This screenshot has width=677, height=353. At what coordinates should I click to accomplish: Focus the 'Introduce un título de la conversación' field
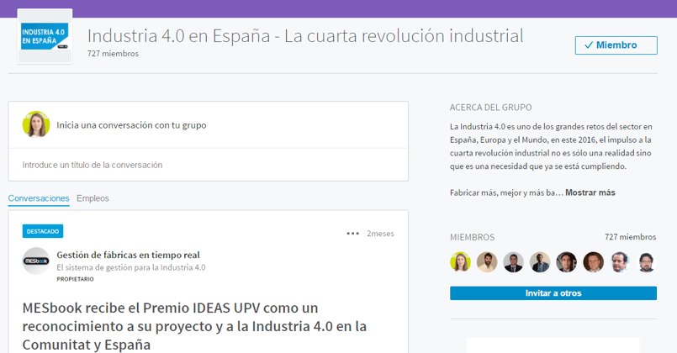tap(208, 165)
